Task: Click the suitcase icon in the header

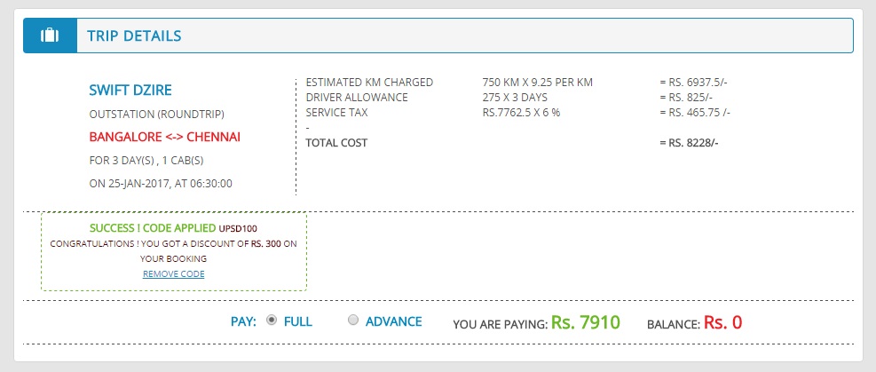Action: click(50, 36)
